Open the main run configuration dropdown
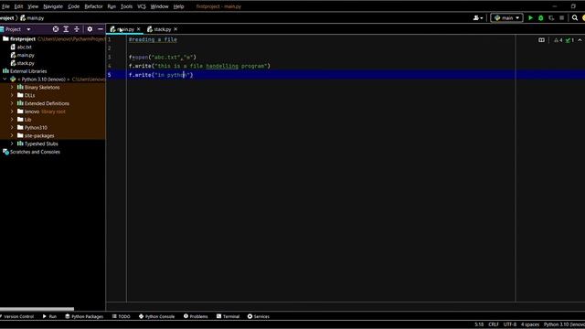 506,18
